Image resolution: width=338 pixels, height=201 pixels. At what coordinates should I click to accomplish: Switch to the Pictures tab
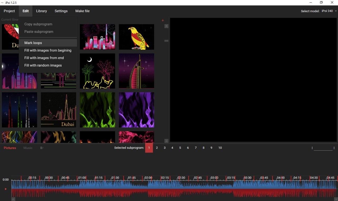(10, 148)
